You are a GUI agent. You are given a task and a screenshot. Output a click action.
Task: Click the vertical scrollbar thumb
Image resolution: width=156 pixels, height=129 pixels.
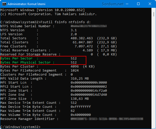click(154, 14)
